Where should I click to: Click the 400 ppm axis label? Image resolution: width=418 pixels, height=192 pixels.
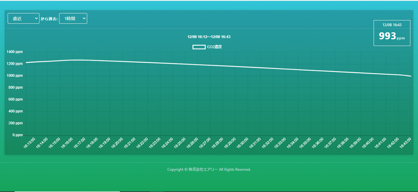coord(16,111)
